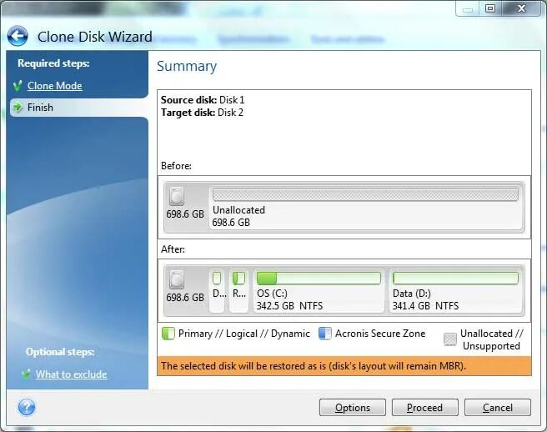The height and width of the screenshot is (432, 547).
Task: Maximize the wizard window
Action: [x=490, y=8]
